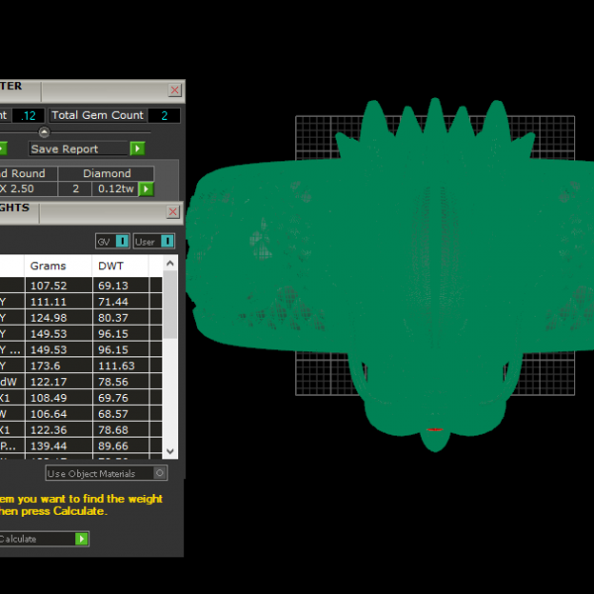Close the metal weights panel
Screen dimensions: 594x594
(x=175, y=212)
